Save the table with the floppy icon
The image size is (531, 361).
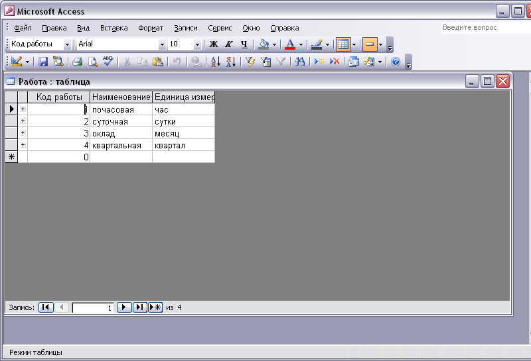coord(43,62)
